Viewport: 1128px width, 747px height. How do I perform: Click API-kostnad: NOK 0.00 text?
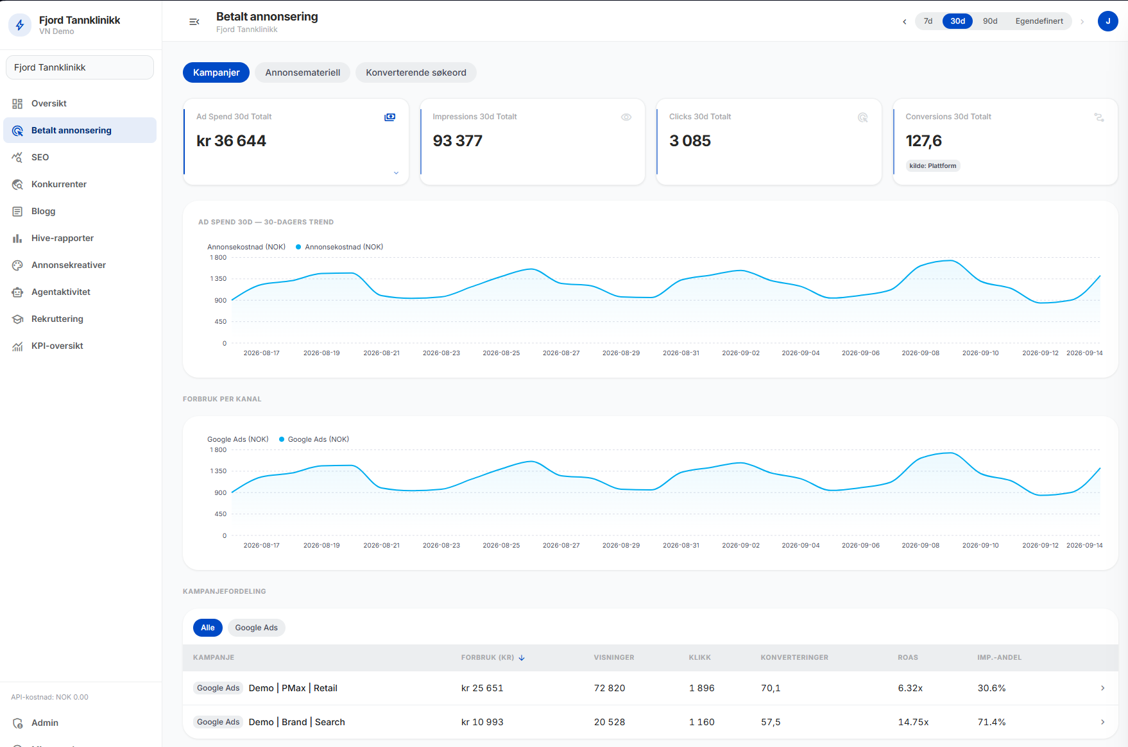pos(49,697)
